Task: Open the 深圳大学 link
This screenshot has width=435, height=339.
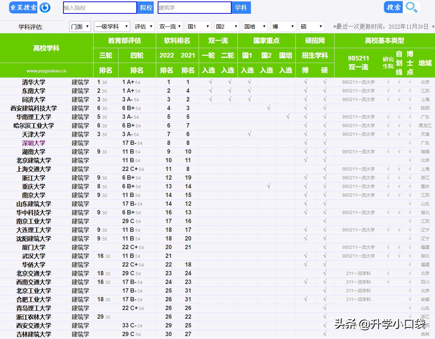Action: click(x=34, y=143)
